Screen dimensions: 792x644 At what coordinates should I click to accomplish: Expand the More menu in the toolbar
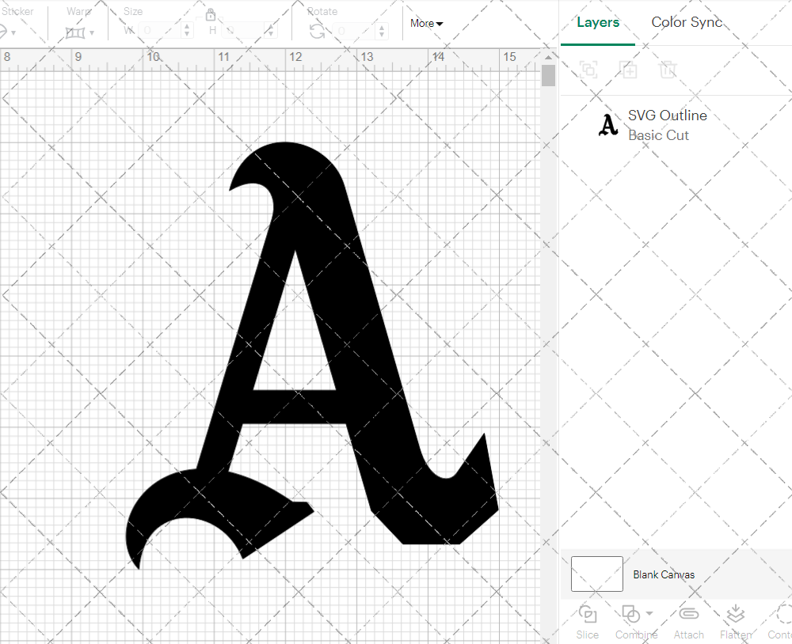(x=426, y=24)
